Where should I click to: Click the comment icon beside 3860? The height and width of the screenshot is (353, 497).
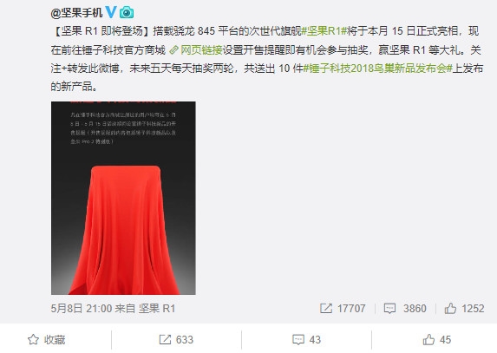click(x=389, y=308)
